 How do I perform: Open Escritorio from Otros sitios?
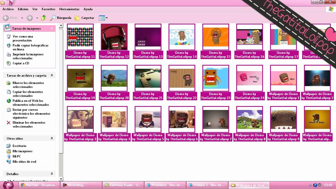pyautogui.click(x=19, y=146)
